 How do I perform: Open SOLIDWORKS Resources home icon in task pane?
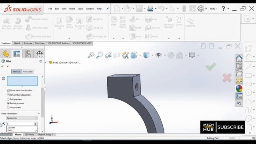(x=239, y=58)
